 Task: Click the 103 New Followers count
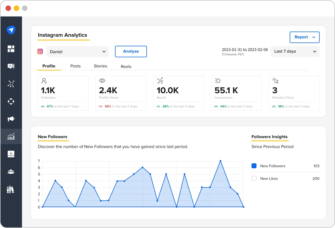(316, 166)
